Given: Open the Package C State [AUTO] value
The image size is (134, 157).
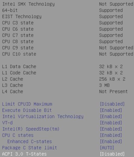Looking at the screenshot, I should tap(107, 148).
